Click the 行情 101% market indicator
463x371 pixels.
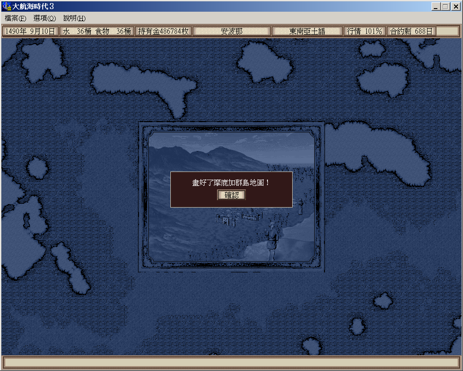click(364, 32)
